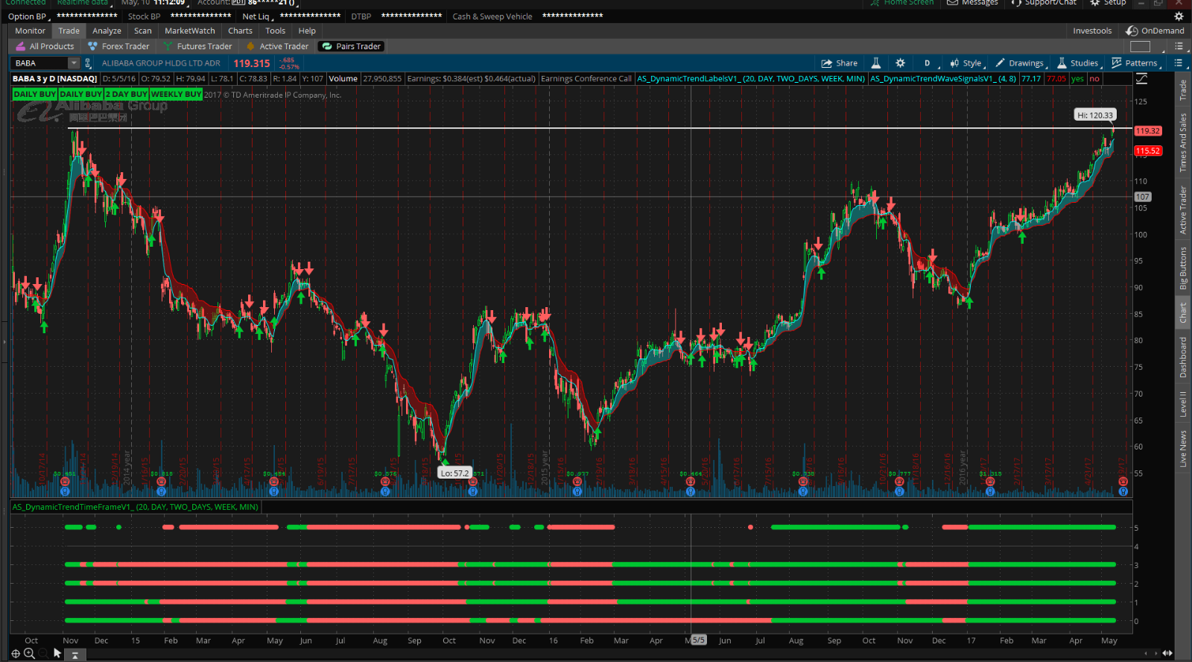Screen dimensions: 1192x662
Task: Open the grid layout selector rectangle
Action: (1140, 46)
